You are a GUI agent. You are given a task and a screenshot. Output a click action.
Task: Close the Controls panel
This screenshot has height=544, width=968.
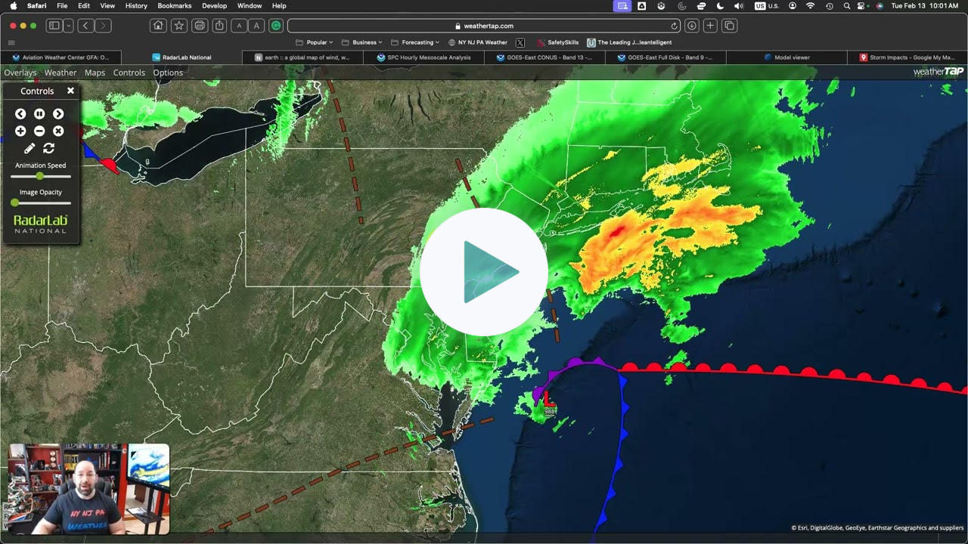(x=70, y=91)
